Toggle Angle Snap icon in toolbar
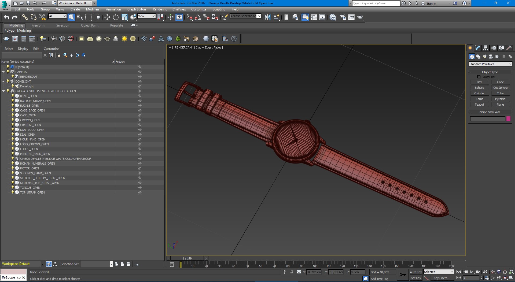Image resolution: width=515 pixels, height=282 pixels. click(x=198, y=17)
